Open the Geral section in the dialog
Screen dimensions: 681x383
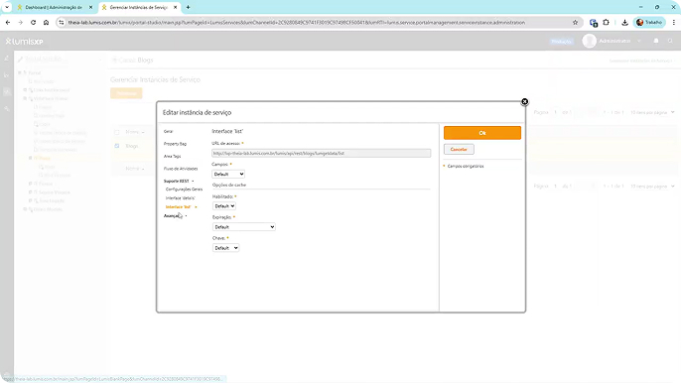tap(168, 131)
